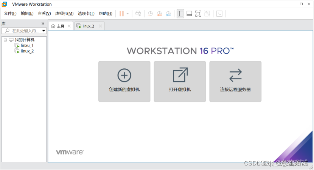This screenshot has height=170, width=314.
Task: Open the 编辑(E) menu
Action: pyautogui.click(x=27, y=13)
